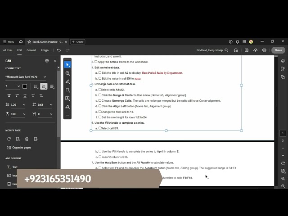This screenshot has width=288, height=216.
Task: Close the Edit panel
Action: click(55, 61)
